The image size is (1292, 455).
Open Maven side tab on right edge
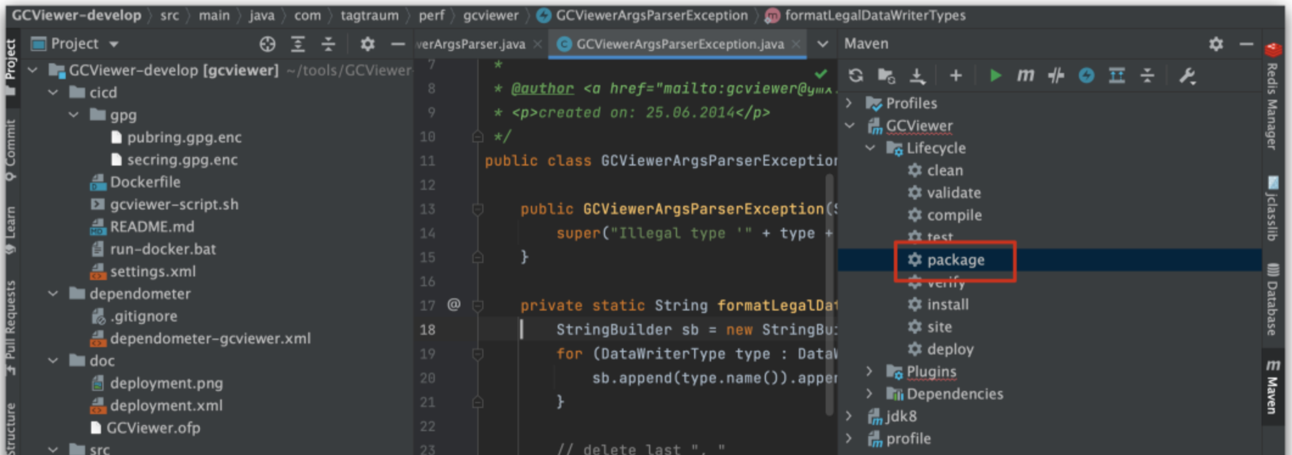pyautogui.click(x=1273, y=387)
